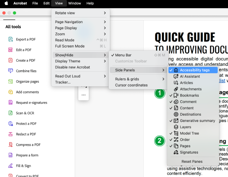Uncheck the Model Tree side panel
Screen dimensions: 228x177
point(193,133)
